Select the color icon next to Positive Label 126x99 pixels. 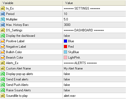point(3,41)
